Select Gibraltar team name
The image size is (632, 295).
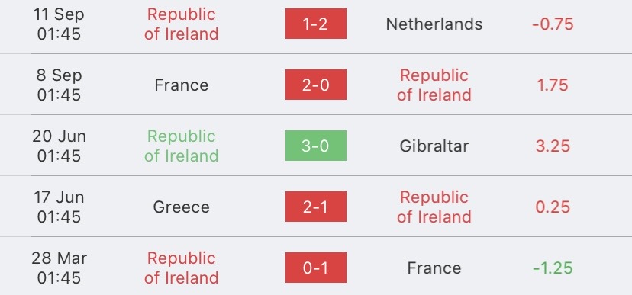[x=434, y=146]
